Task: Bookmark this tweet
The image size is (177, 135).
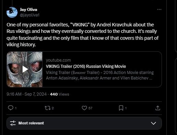Action: (x=121, y=108)
